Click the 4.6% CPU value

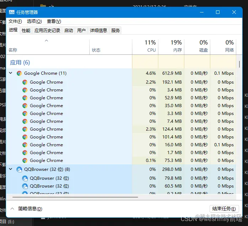(x=151, y=73)
